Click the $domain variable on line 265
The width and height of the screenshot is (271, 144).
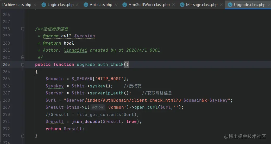pos(55,79)
